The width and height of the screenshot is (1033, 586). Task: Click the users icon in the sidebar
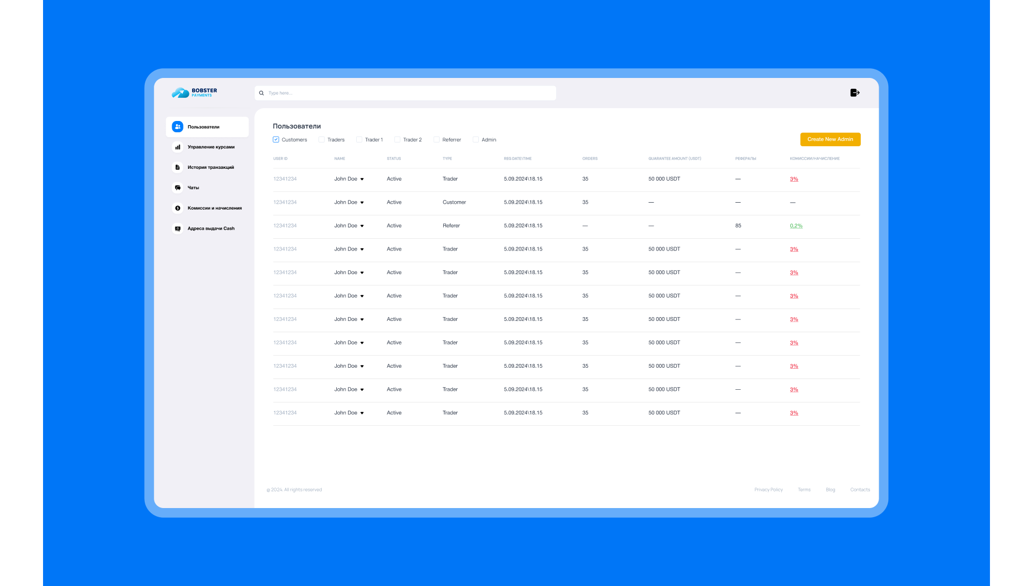click(178, 127)
